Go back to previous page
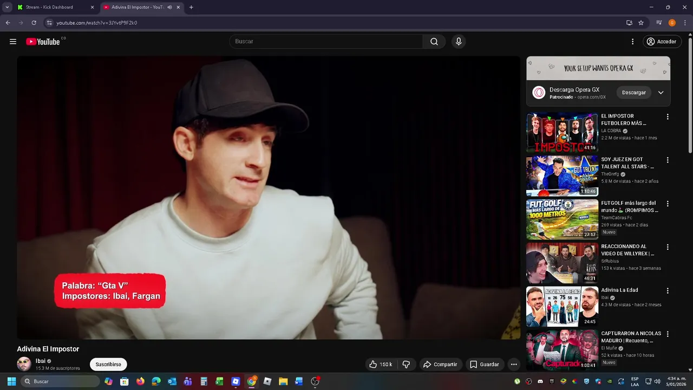The height and width of the screenshot is (390, 693). pos(8,23)
